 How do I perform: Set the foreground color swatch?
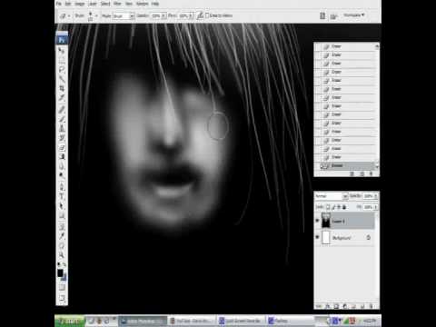[60, 272]
